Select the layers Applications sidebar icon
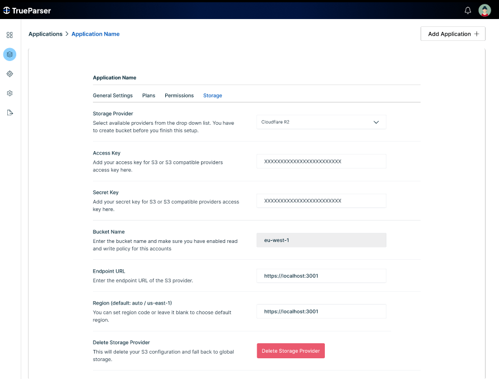Viewport: 499px width, 379px height. click(x=10, y=54)
